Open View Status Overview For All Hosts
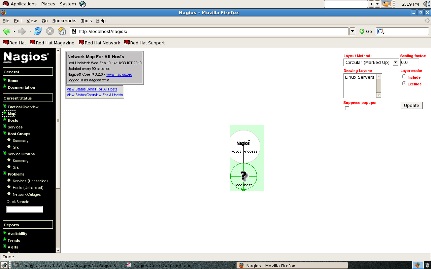The image size is (431, 269). (95, 95)
